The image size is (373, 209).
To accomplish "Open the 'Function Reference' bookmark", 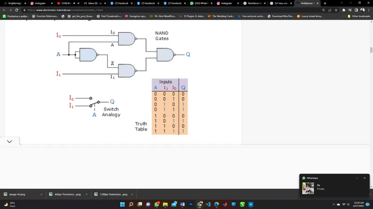I will click(45, 16).
